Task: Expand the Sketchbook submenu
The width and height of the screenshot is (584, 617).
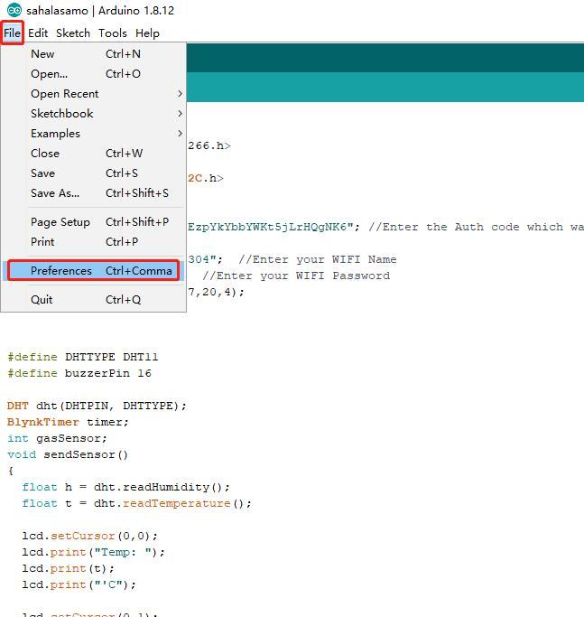Action: point(93,113)
